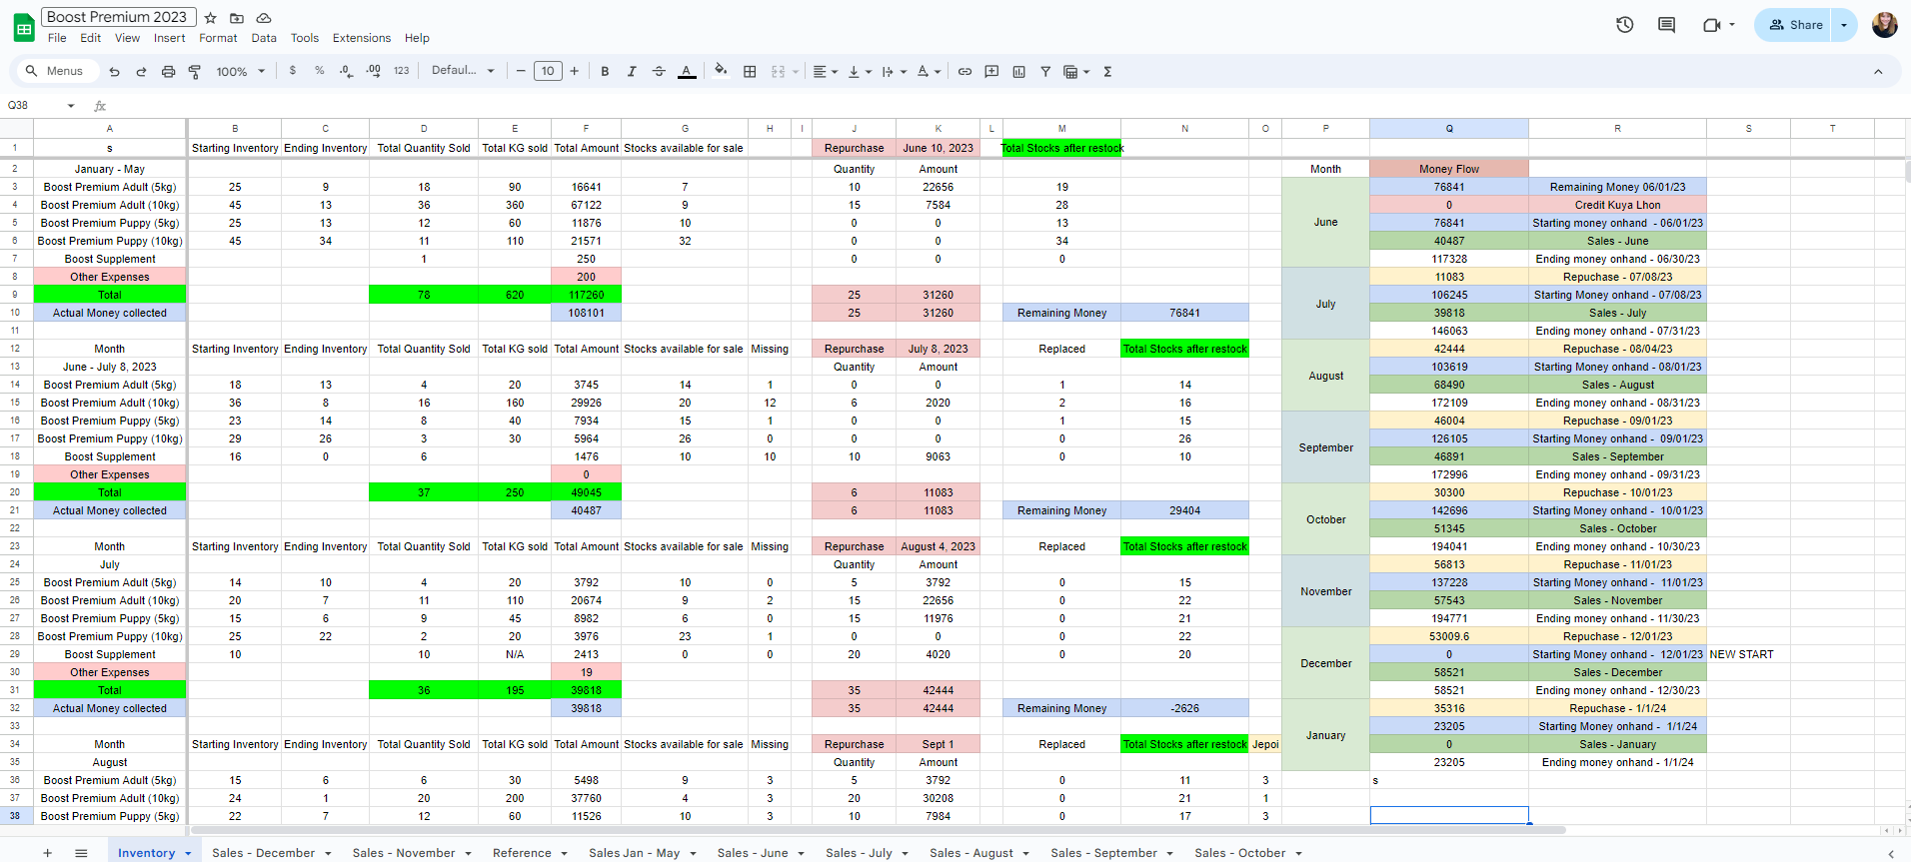Open the Insert menu
This screenshot has width=1911, height=862.
click(x=169, y=38)
